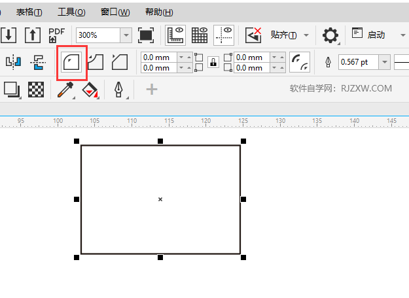Click the bottom-middle selection handle of rectangle

pyautogui.click(x=160, y=257)
